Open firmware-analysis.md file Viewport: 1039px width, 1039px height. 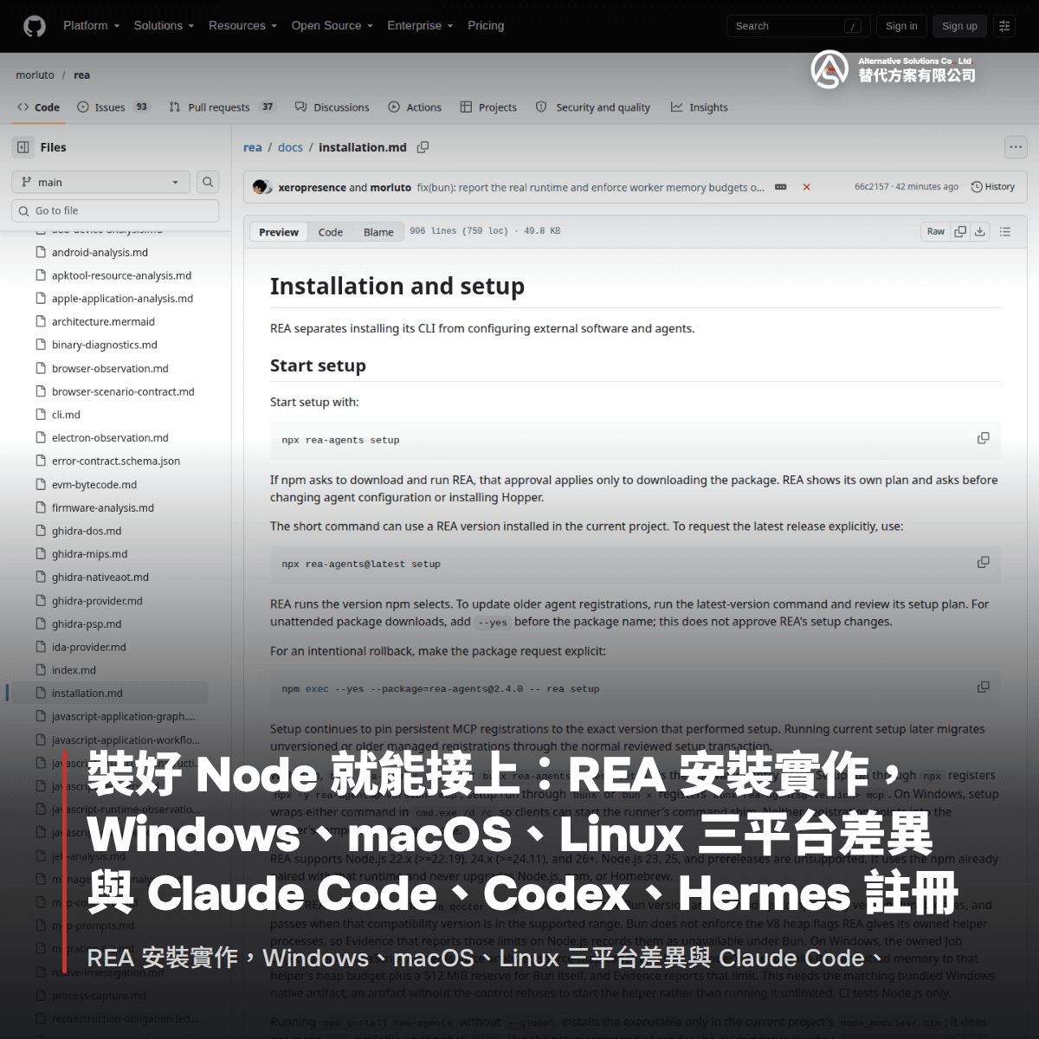click(102, 507)
